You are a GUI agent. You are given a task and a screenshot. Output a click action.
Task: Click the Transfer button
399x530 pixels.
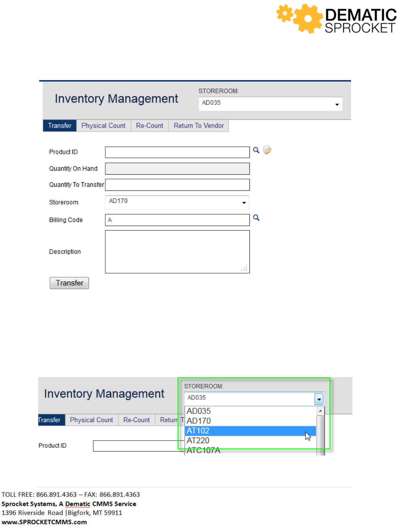coord(69,283)
